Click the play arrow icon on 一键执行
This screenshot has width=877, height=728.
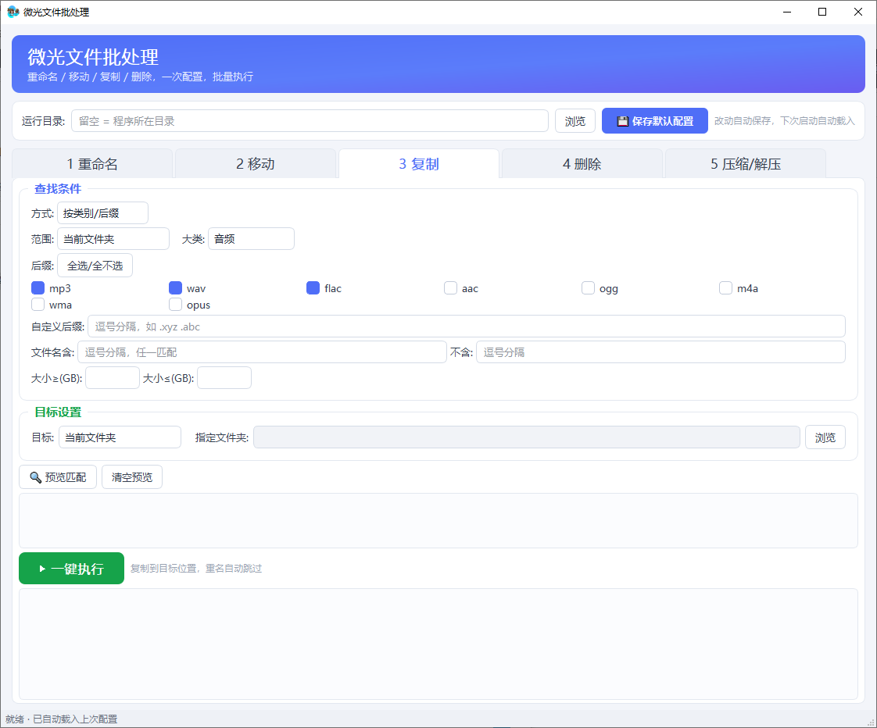point(42,569)
